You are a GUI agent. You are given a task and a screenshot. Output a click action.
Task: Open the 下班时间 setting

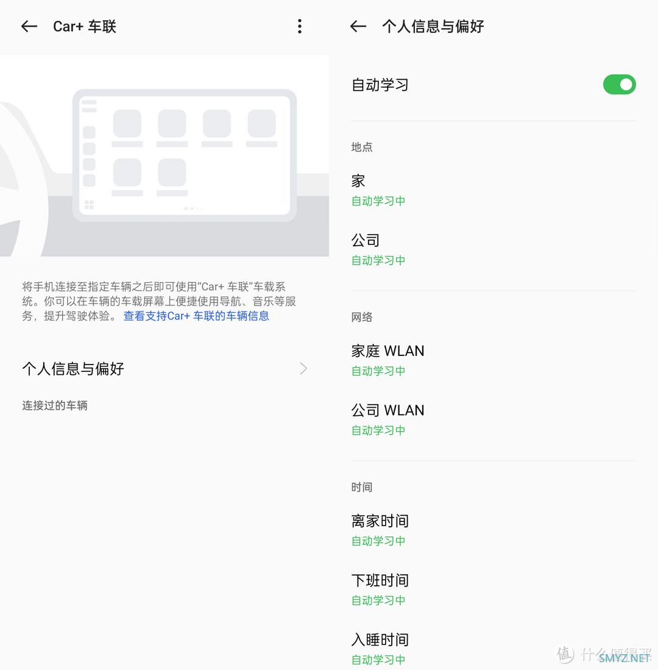[493, 590]
